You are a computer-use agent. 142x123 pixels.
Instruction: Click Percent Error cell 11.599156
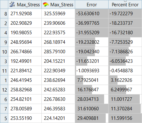coord(125,118)
